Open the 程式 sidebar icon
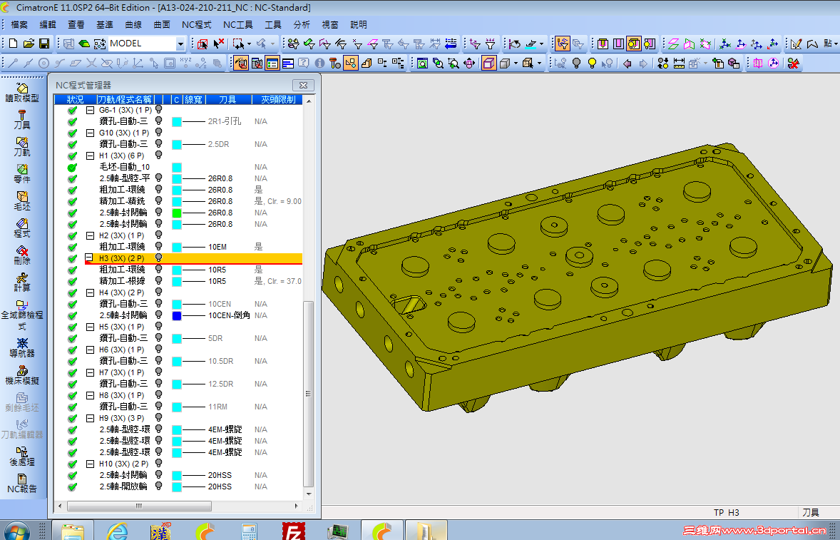 click(22, 228)
